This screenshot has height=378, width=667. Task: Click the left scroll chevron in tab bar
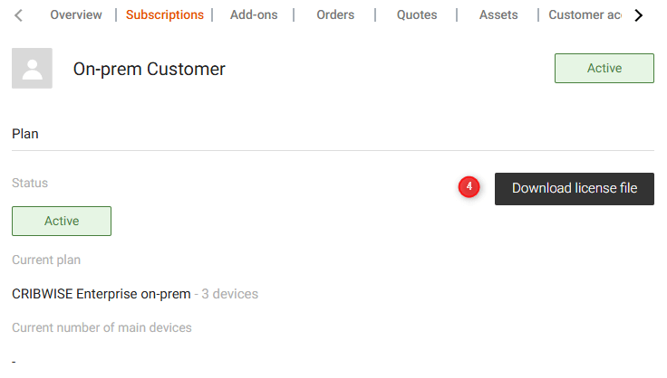[x=19, y=15]
